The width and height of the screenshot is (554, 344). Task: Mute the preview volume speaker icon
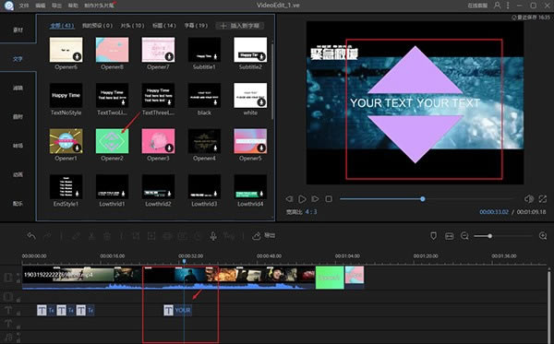pos(529,199)
